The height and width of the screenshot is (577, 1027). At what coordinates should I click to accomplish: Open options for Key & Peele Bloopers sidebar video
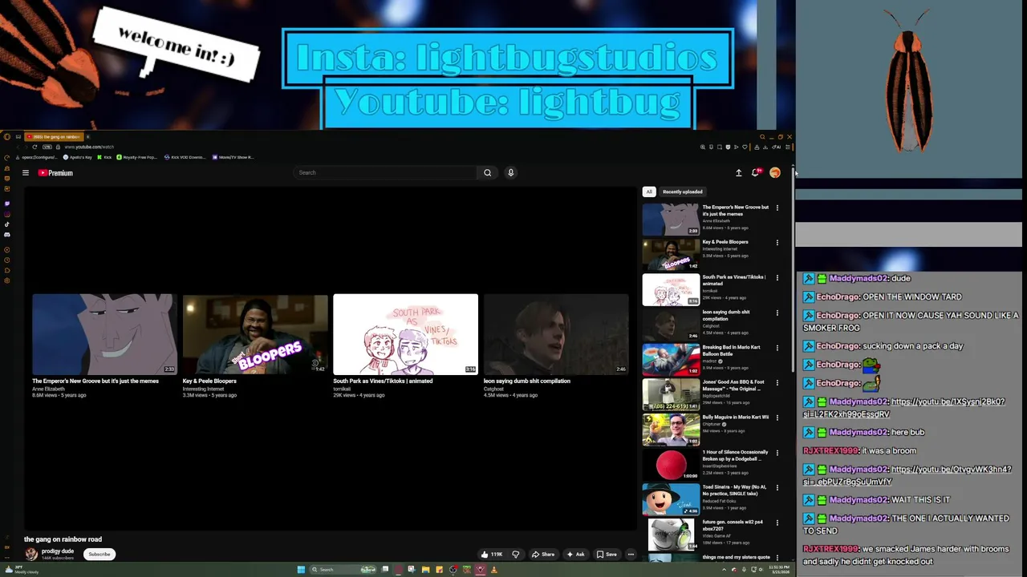point(777,242)
